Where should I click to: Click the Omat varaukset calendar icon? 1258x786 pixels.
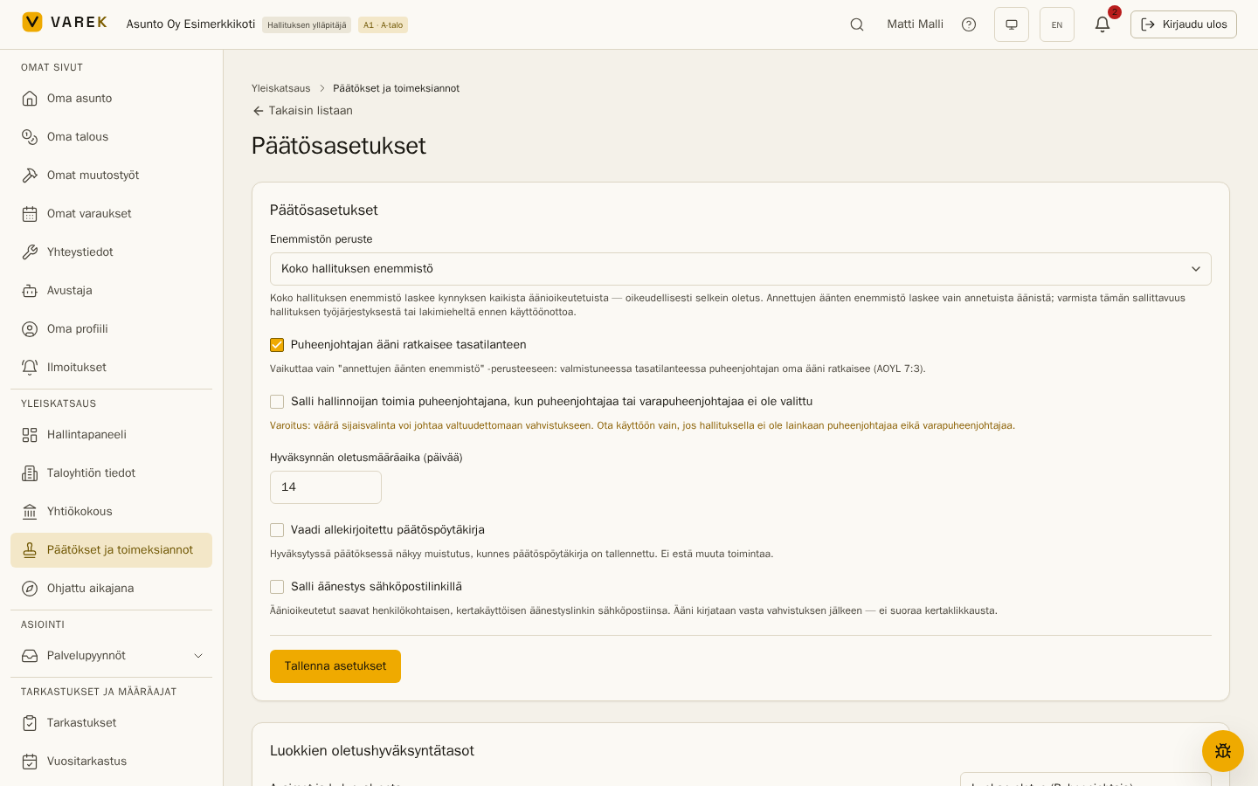click(x=30, y=214)
